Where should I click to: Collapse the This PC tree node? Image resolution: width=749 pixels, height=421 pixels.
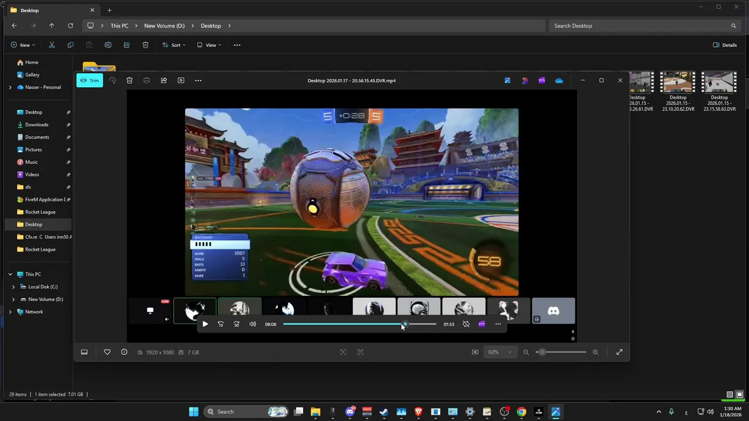click(x=10, y=274)
